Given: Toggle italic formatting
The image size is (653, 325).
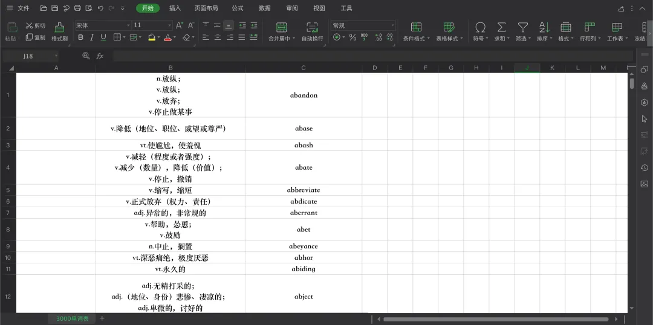Looking at the screenshot, I should (92, 37).
